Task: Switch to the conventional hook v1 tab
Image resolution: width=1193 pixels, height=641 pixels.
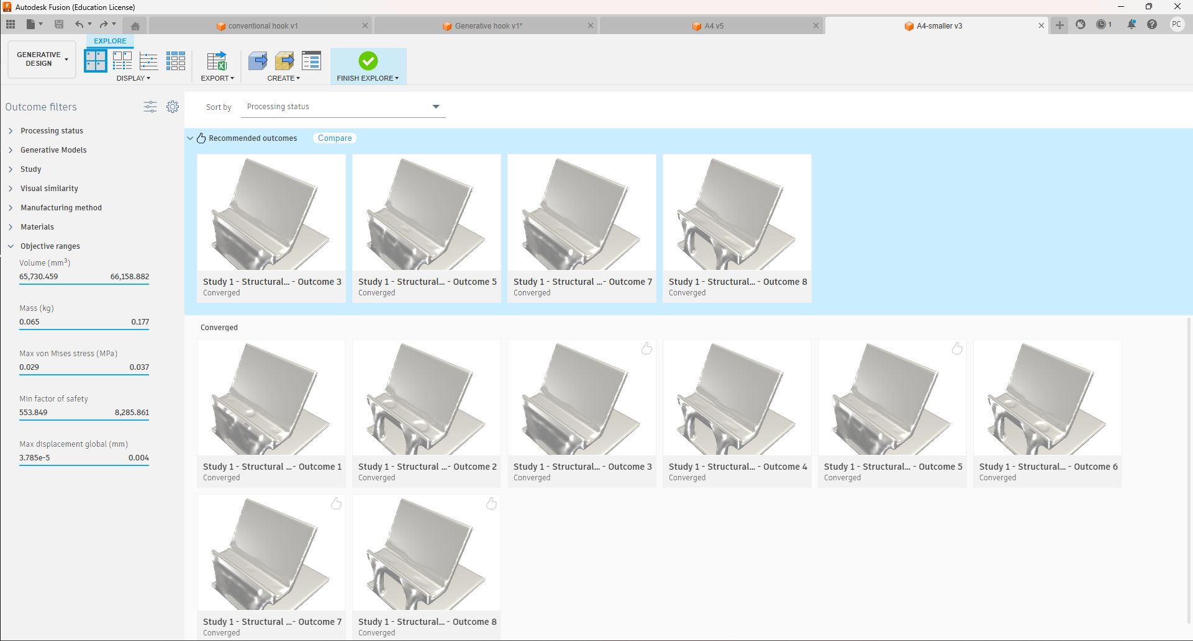Action: coord(257,26)
